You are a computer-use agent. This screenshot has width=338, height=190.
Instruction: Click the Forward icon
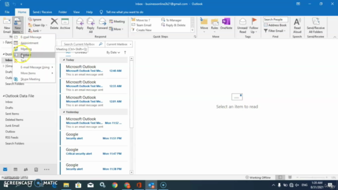coord(102,24)
